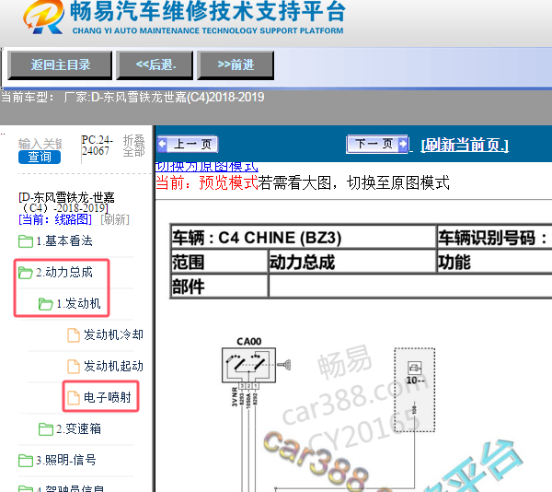This screenshot has height=492, width=552.
Task: Collapse the 2.动力总成 folder
Action: tap(64, 273)
